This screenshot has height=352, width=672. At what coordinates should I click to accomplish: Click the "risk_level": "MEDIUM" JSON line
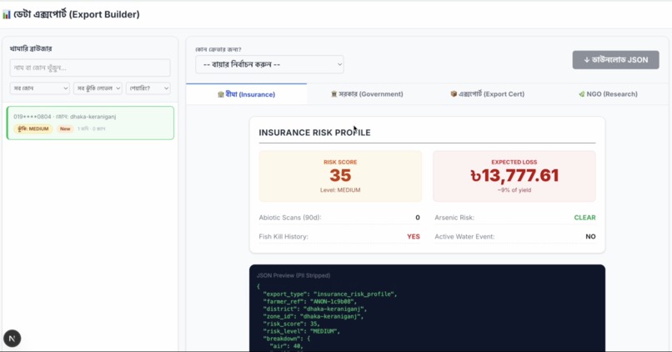coord(301,331)
